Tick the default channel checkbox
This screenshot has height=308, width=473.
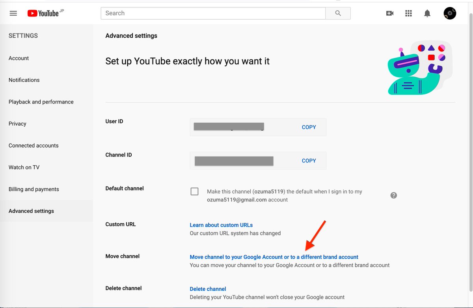(194, 192)
